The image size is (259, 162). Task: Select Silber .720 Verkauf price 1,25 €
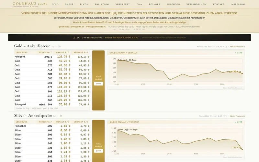85,148
